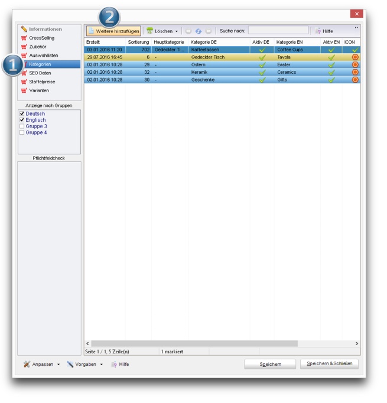Image resolution: width=387 pixels, height=403 pixels.
Task: Open the Varianten section
Action: (x=39, y=90)
